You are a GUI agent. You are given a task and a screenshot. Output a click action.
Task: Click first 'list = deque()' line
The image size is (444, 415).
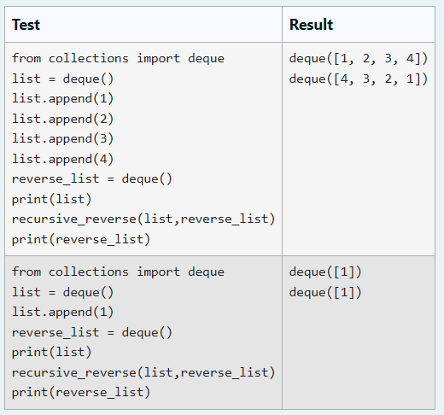(63, 79)
